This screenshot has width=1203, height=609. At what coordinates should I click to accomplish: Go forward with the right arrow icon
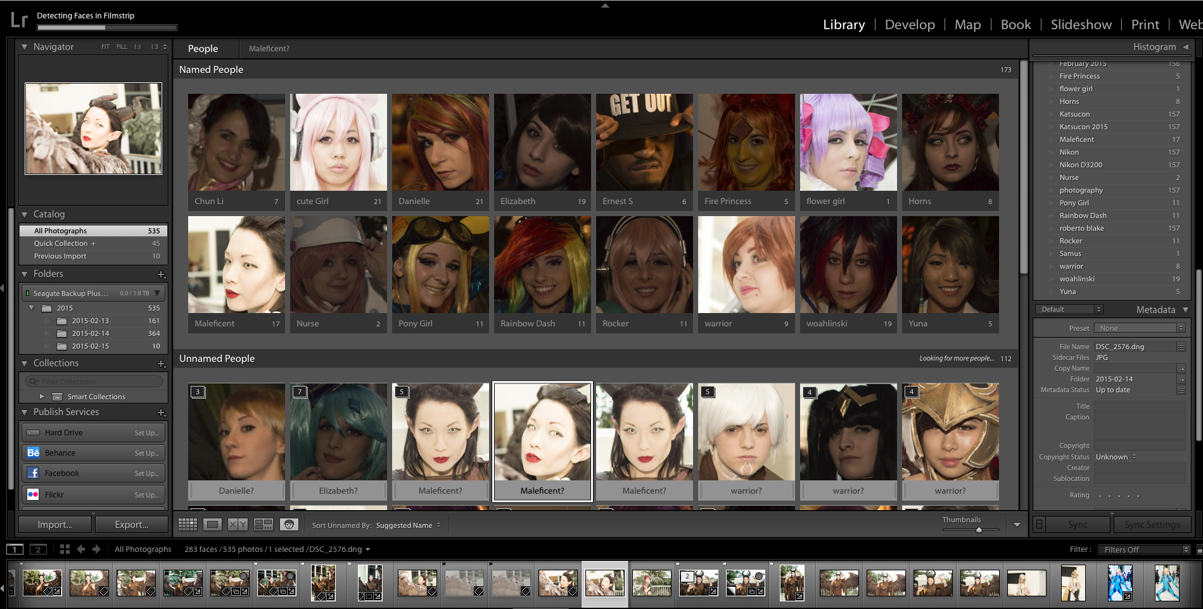click(96, 549)
